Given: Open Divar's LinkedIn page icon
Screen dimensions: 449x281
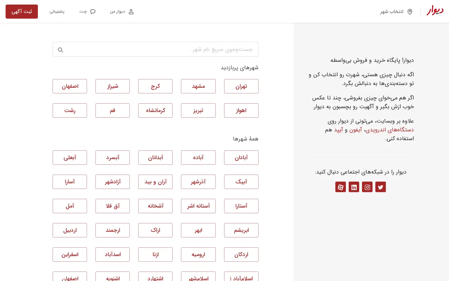Looking at the screenshot, I should (x=354, y=187).
